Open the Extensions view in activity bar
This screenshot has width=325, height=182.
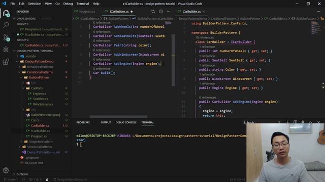tap(6, 62)
